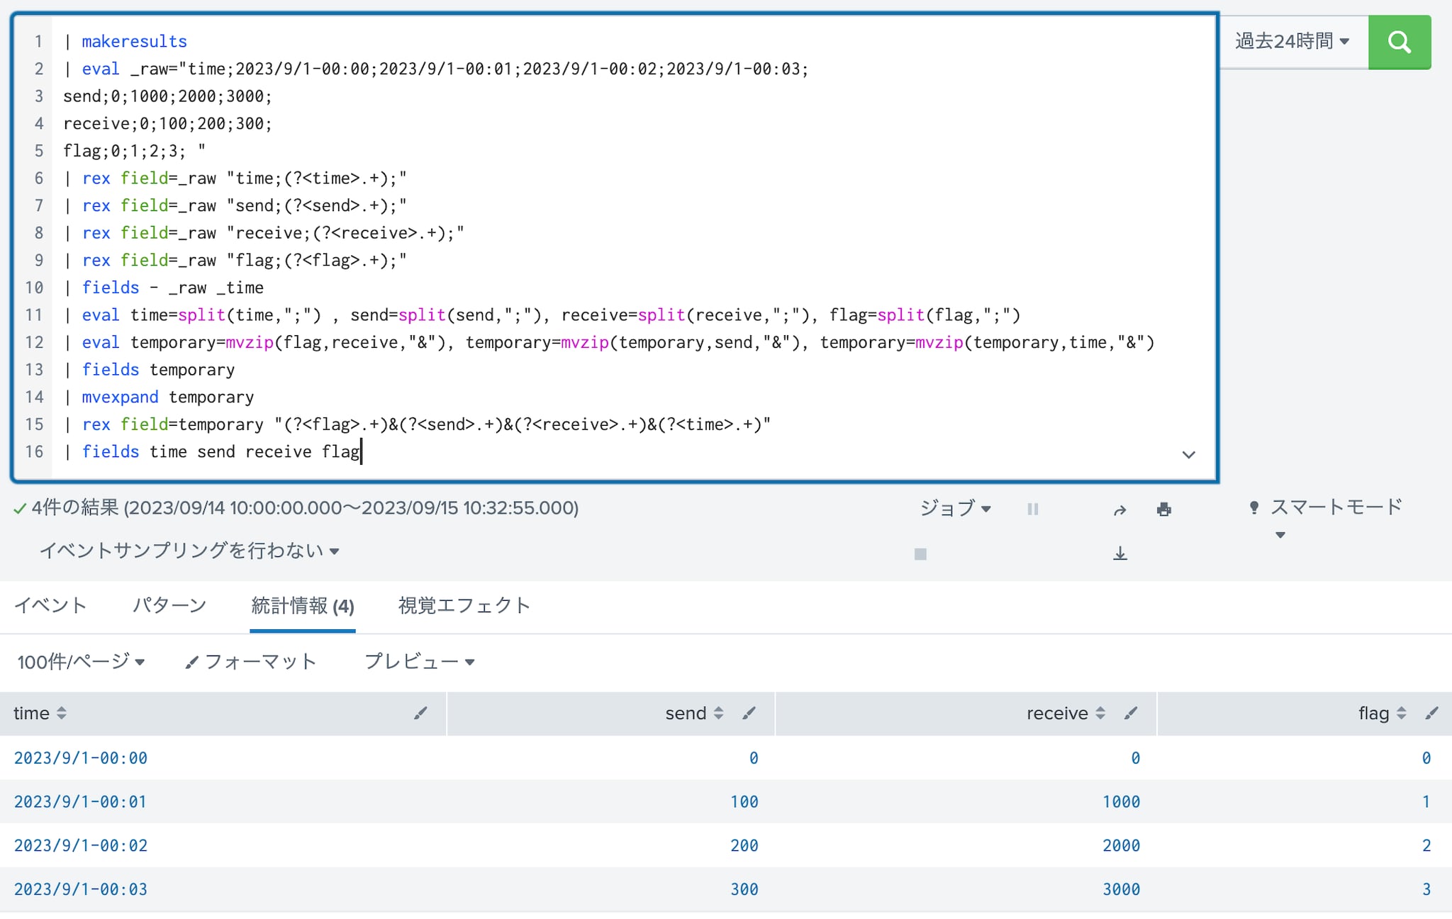Sort by the flag column arrows
This screenshot has height=919, width=1452.
1401,714
